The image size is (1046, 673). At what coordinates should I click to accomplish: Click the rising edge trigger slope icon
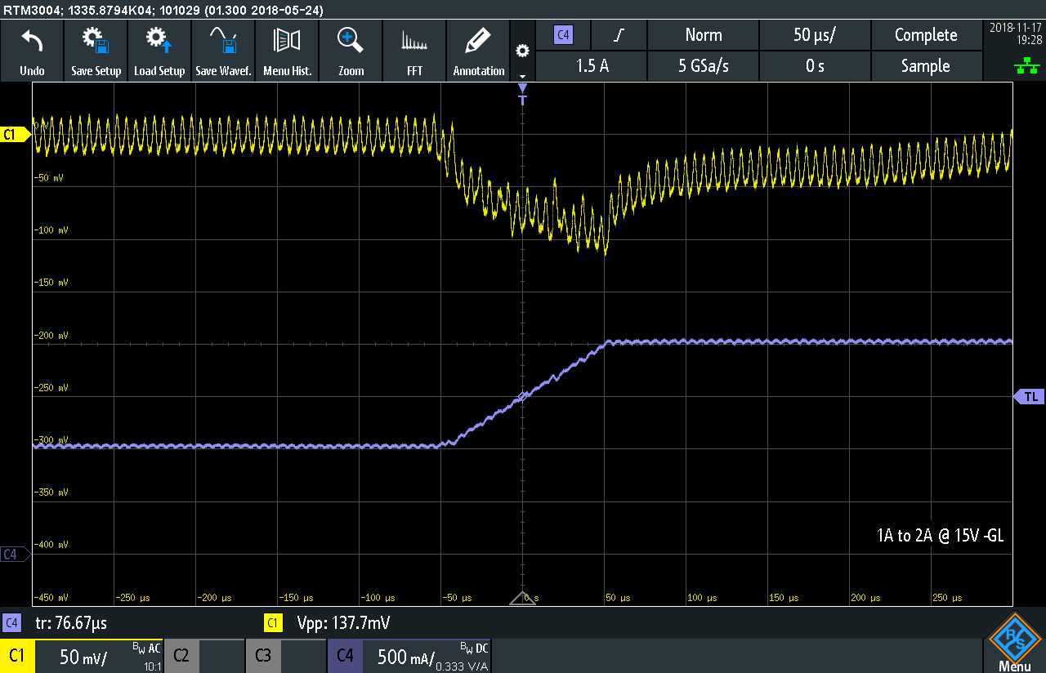click(x=620, y=35)
